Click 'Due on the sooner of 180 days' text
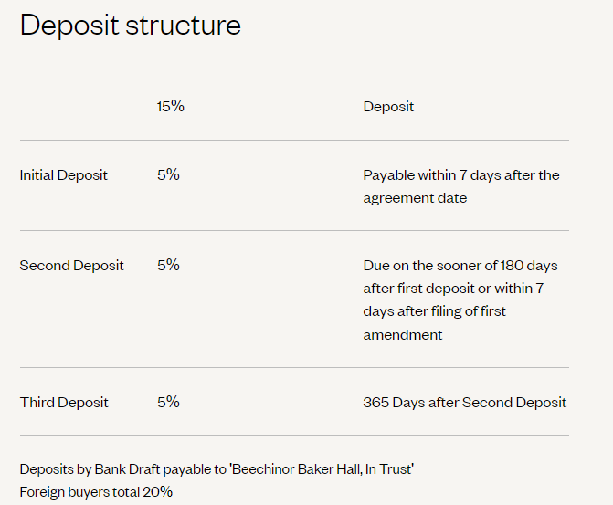This screenshot has width=613, height=505. tap(460, 266)
